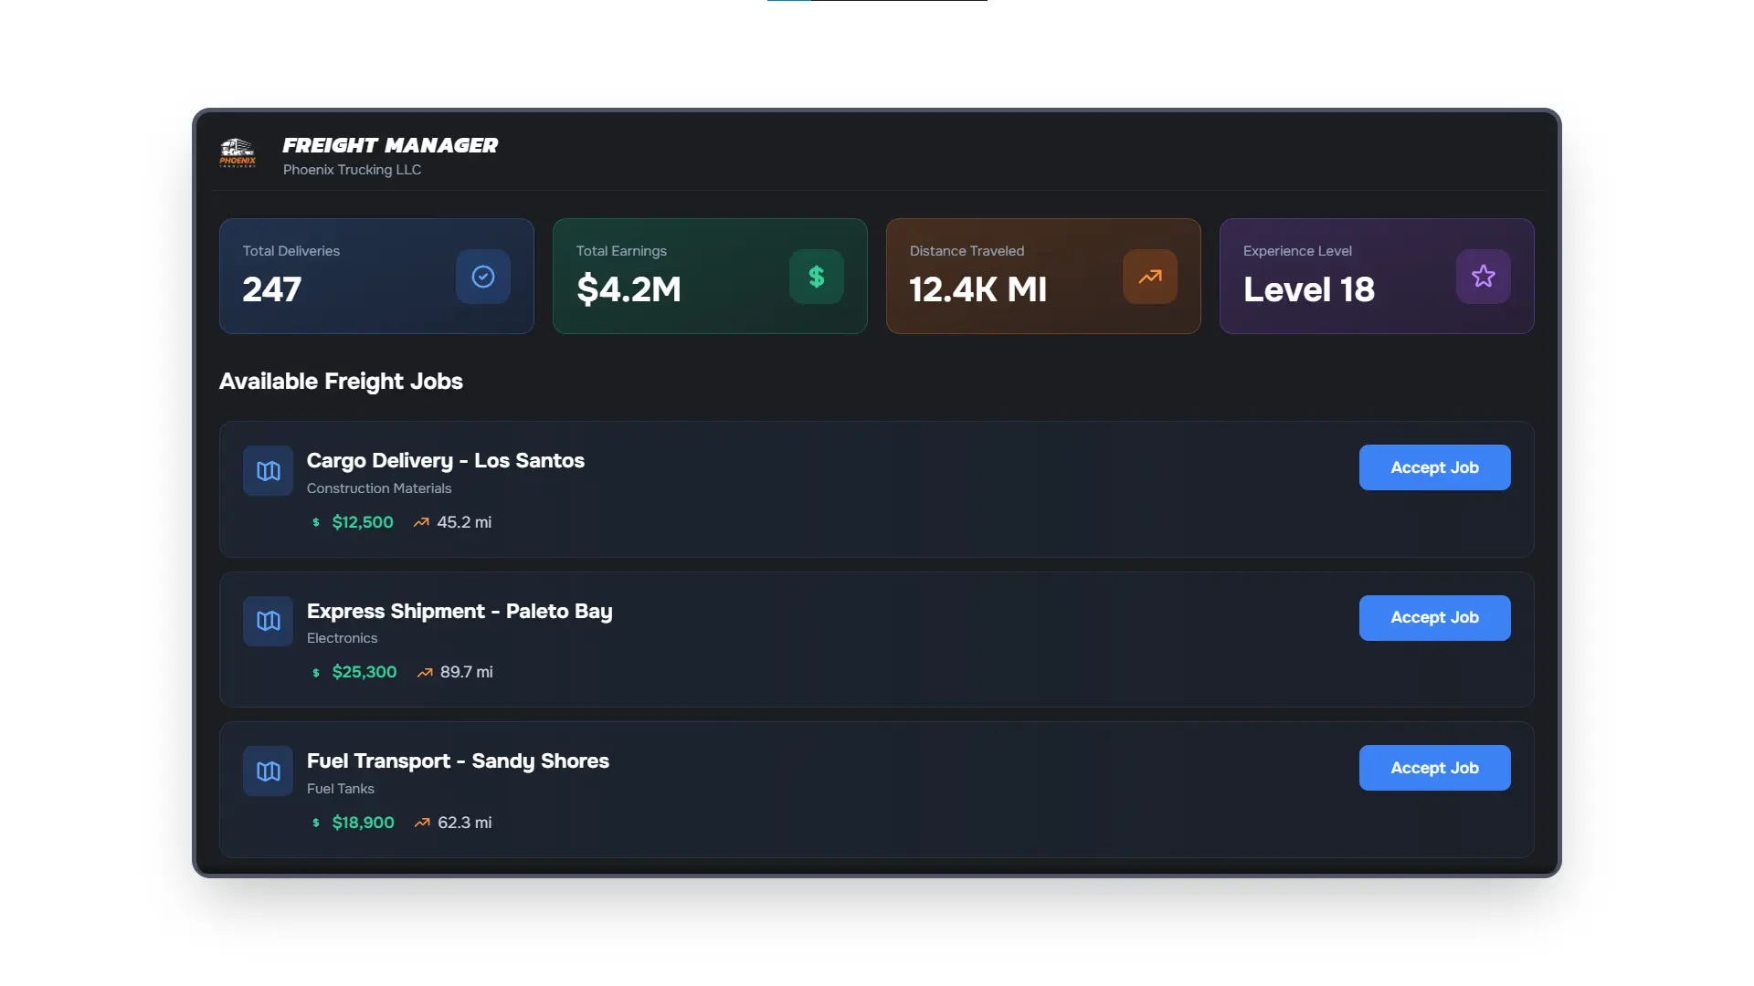
Task: Click the Fuel Transport - Sandy Shores title
Action: click(458, 761)
